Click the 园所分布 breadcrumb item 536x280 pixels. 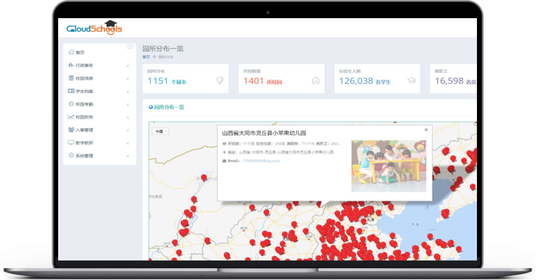[x=165, y=57]
